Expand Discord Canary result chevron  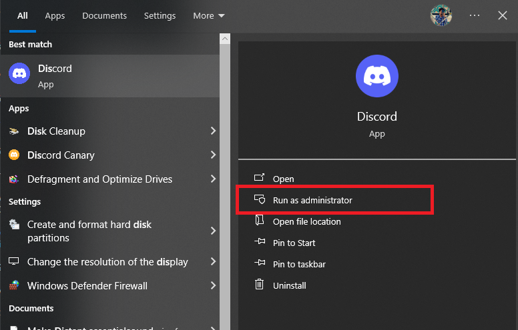[x=213, y=155]
